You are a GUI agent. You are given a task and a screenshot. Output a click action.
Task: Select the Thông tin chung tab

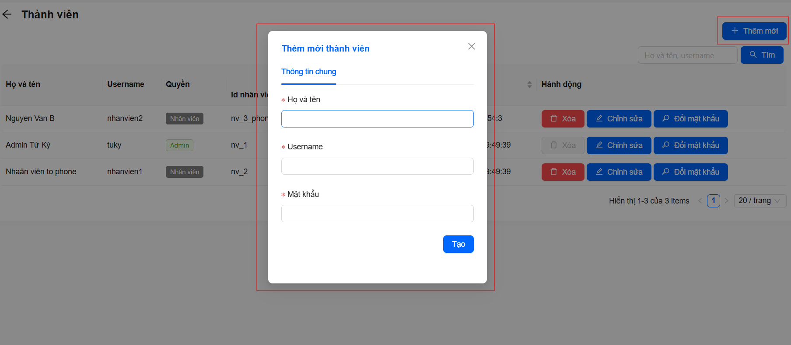308,72
